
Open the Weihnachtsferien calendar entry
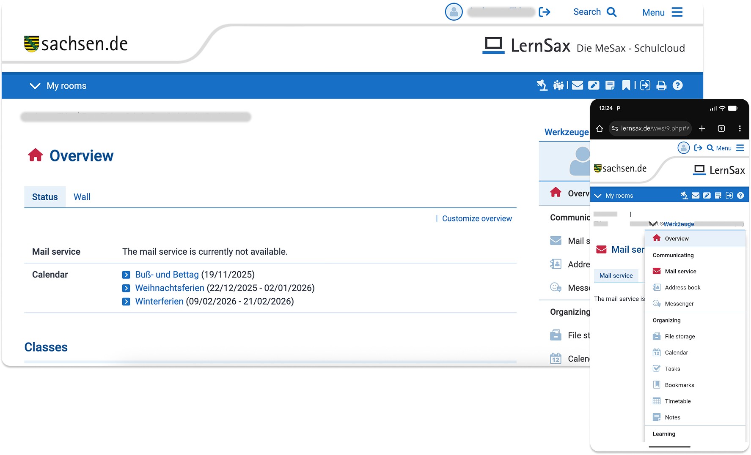coord(170,288)
